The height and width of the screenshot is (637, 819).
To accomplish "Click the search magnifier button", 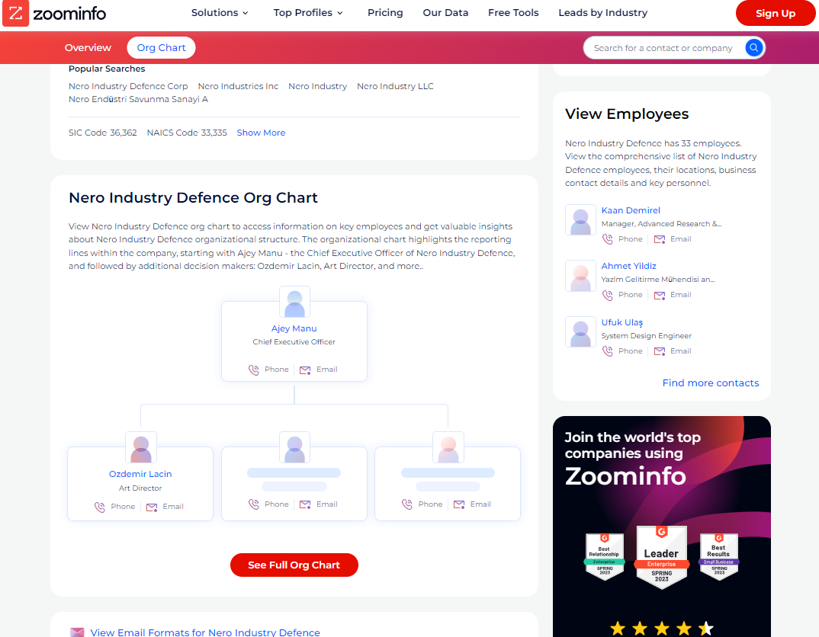I will [x=753, y=48].
